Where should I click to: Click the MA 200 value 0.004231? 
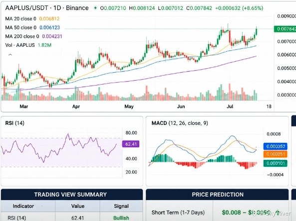[52, 36]
